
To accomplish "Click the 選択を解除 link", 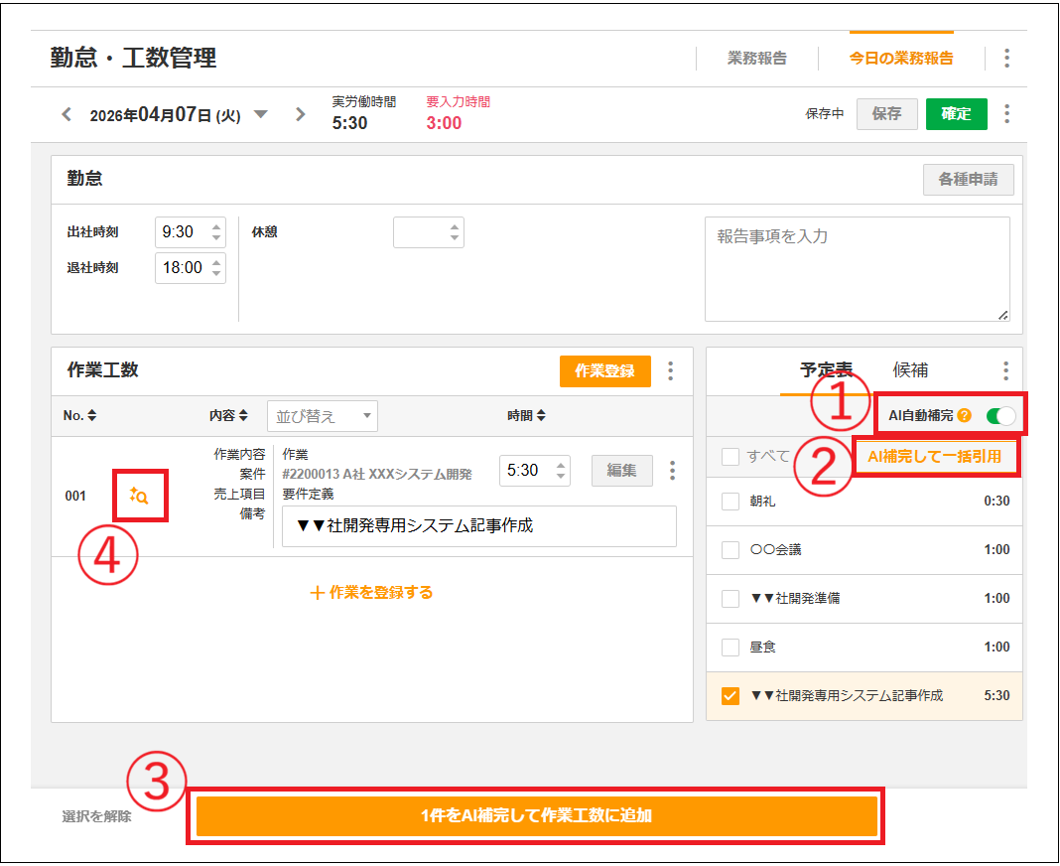I will point(96,816).
